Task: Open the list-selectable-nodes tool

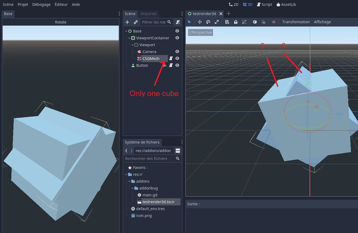Action: pos(227,22)
